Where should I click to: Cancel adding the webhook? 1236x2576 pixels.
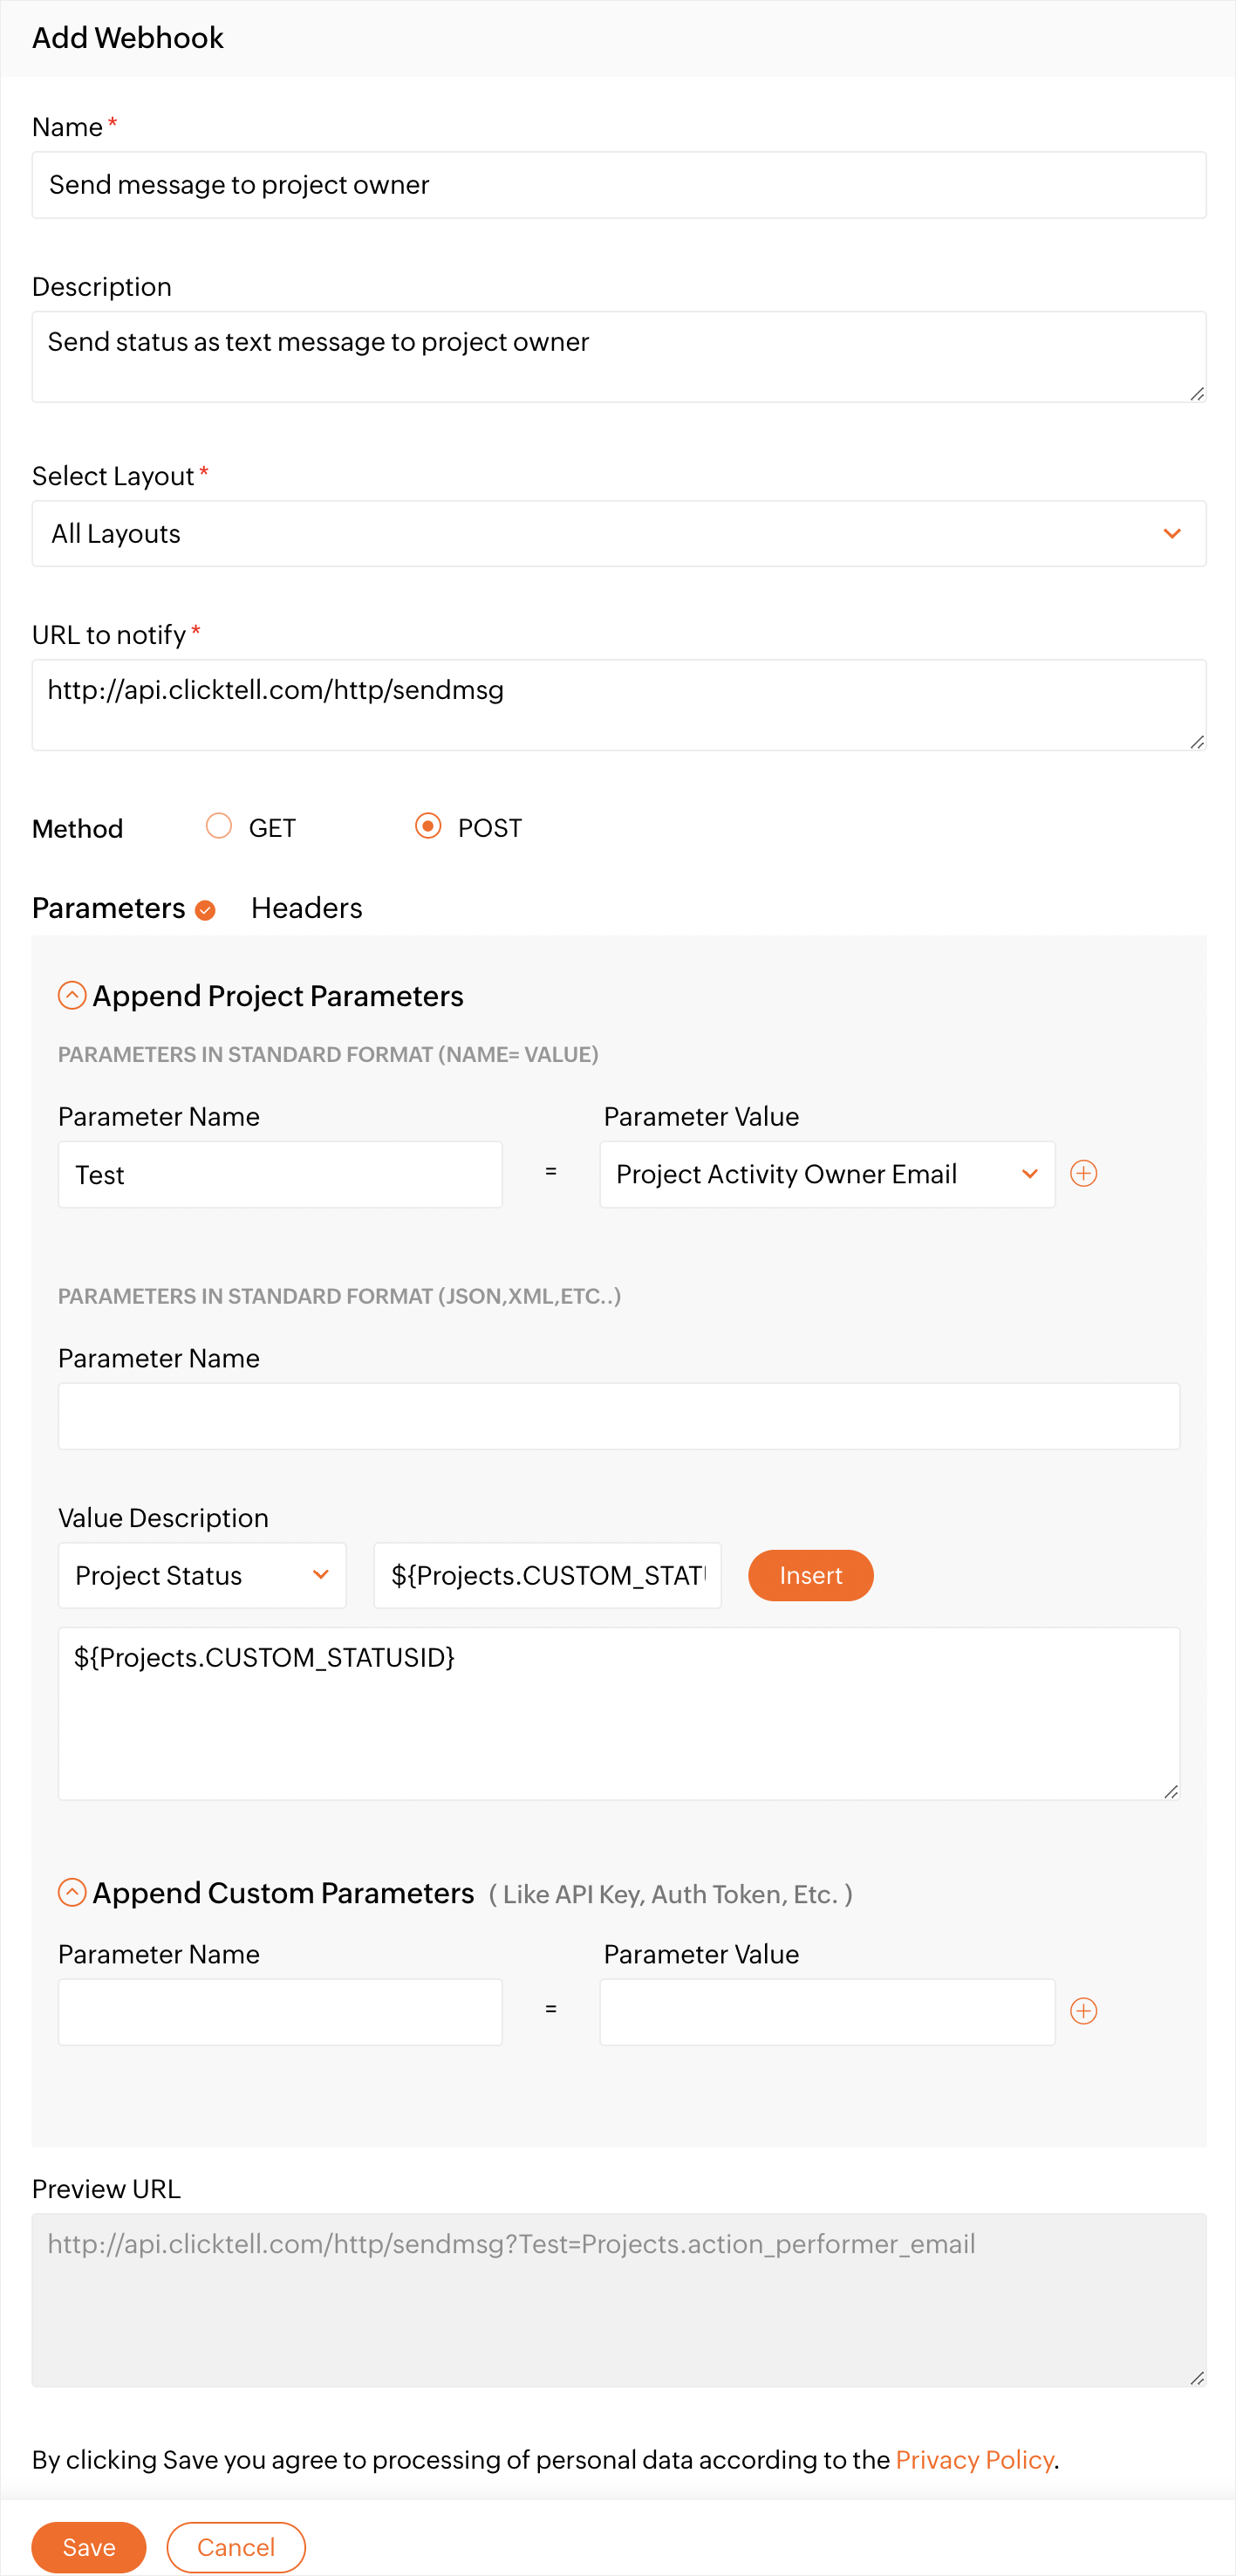(236, 2546)
